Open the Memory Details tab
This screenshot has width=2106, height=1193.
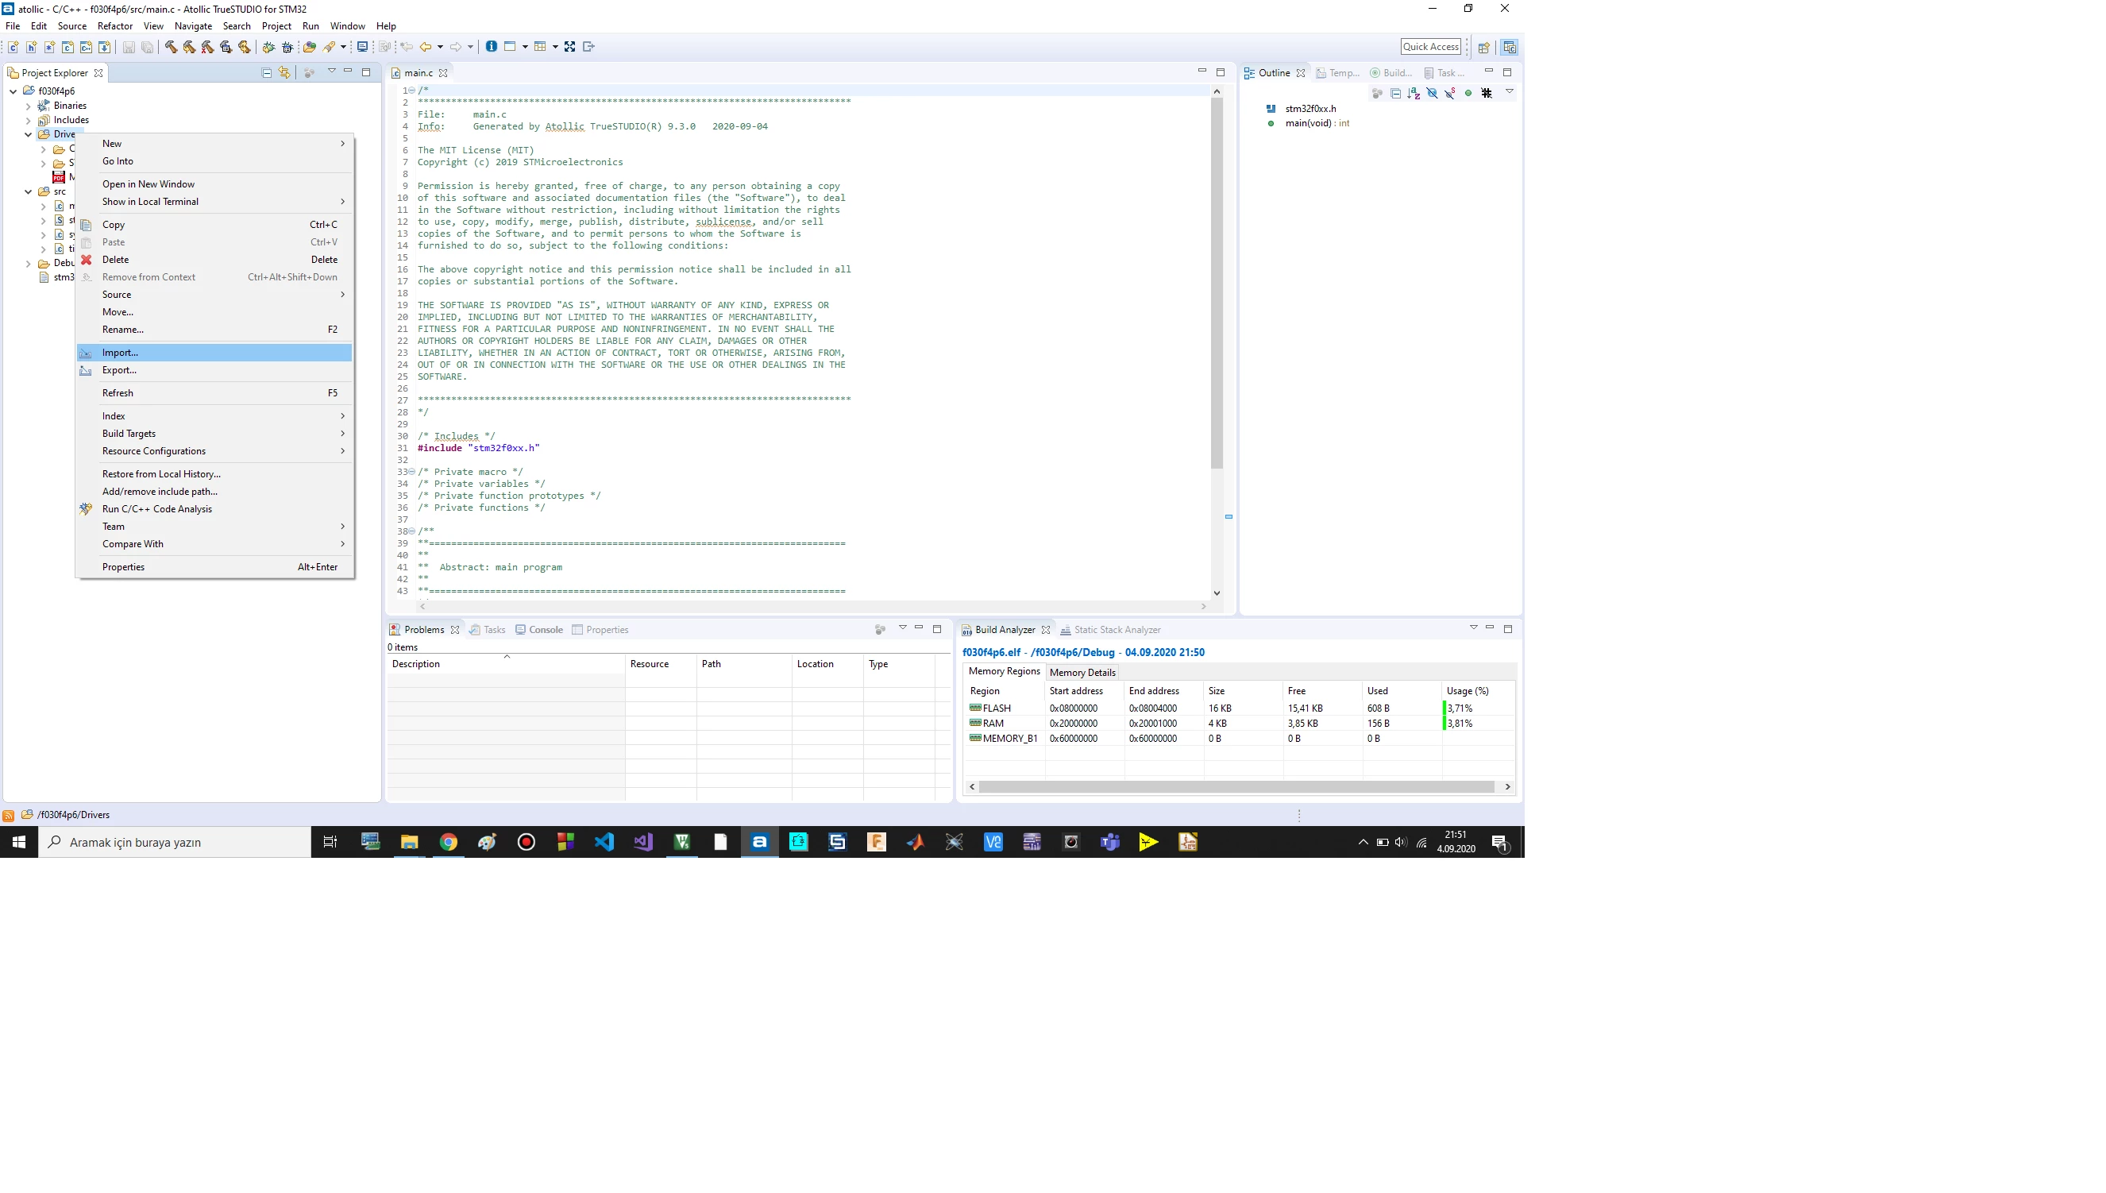coord(1082,673)
